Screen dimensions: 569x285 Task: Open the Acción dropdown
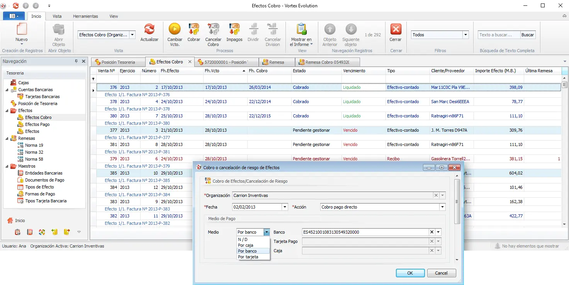442,207
